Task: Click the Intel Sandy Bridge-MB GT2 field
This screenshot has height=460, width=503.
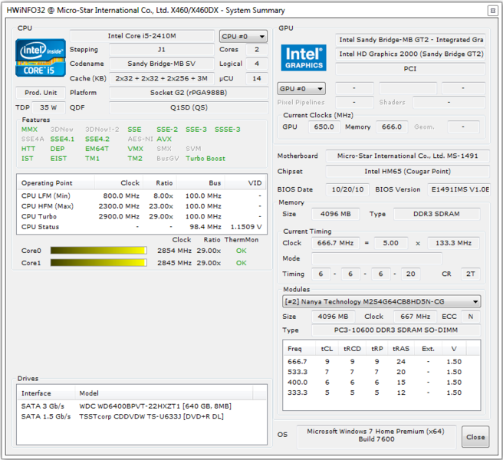Action: tap(410, 40)
